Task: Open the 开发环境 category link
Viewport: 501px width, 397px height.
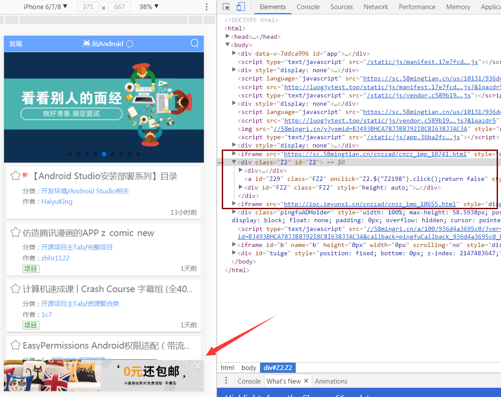Action: (54, 191)
